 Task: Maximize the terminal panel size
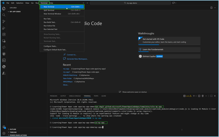pos(211,96)
